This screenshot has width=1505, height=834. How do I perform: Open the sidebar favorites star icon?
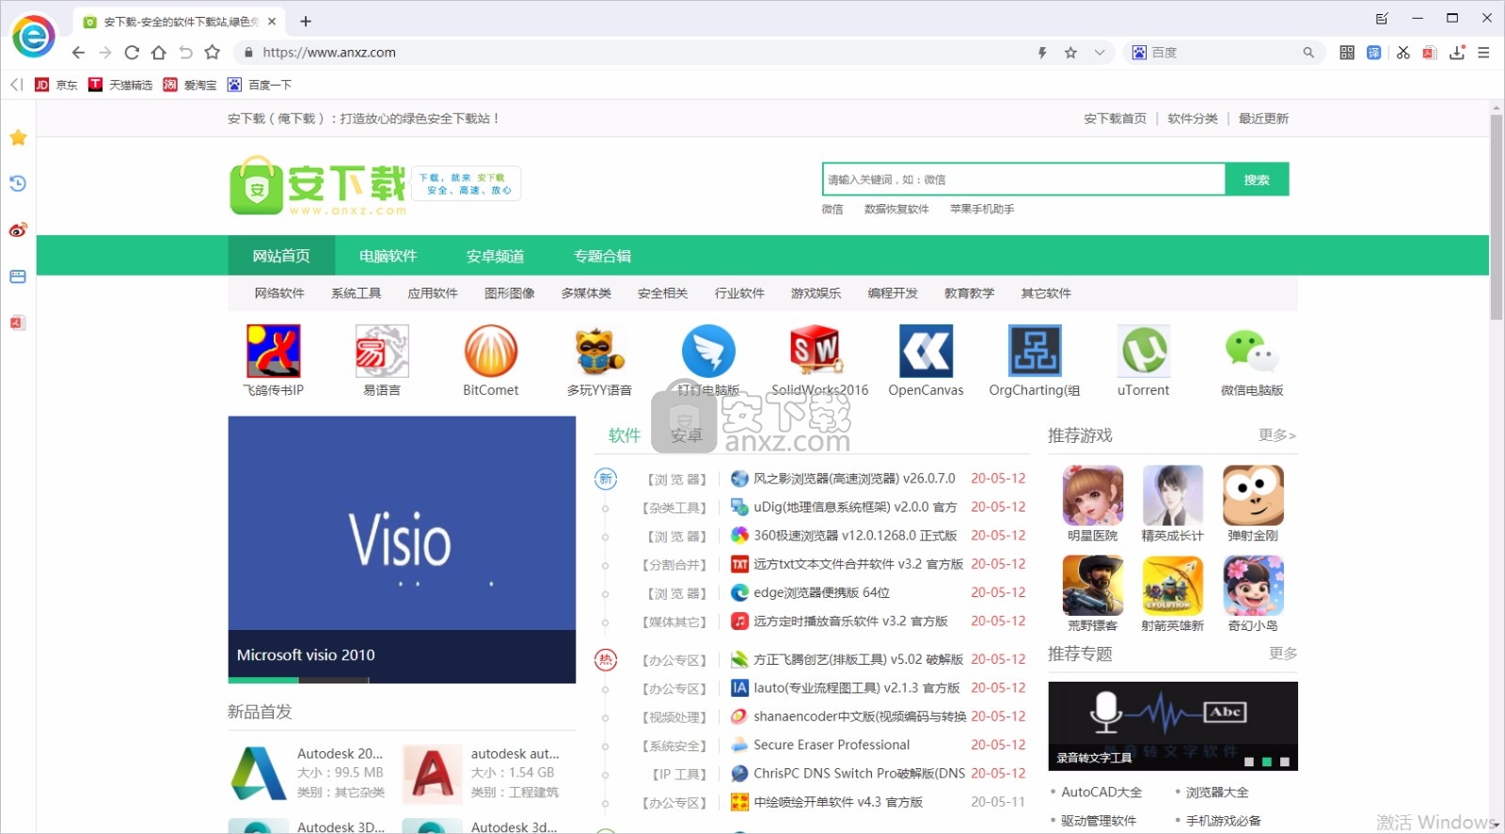[x=18, y=138]
